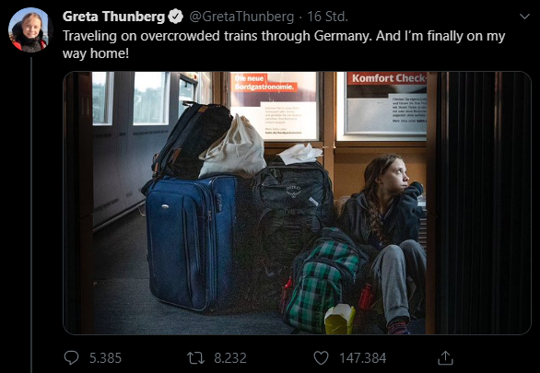Open the attached train photo

[x=297, y=203]
